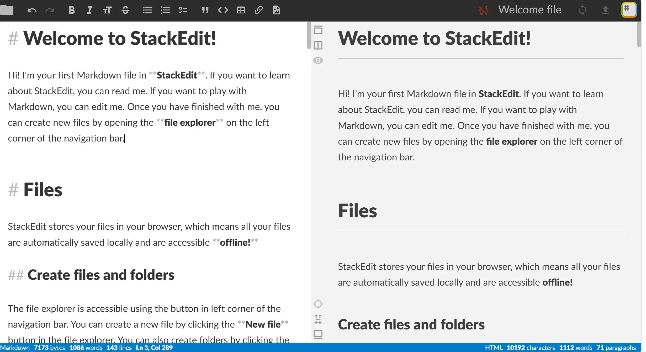Click the preview 'Files' heading
Image resolution: width=646 pixels, height=352 pixels.
(x=357, y=211)
